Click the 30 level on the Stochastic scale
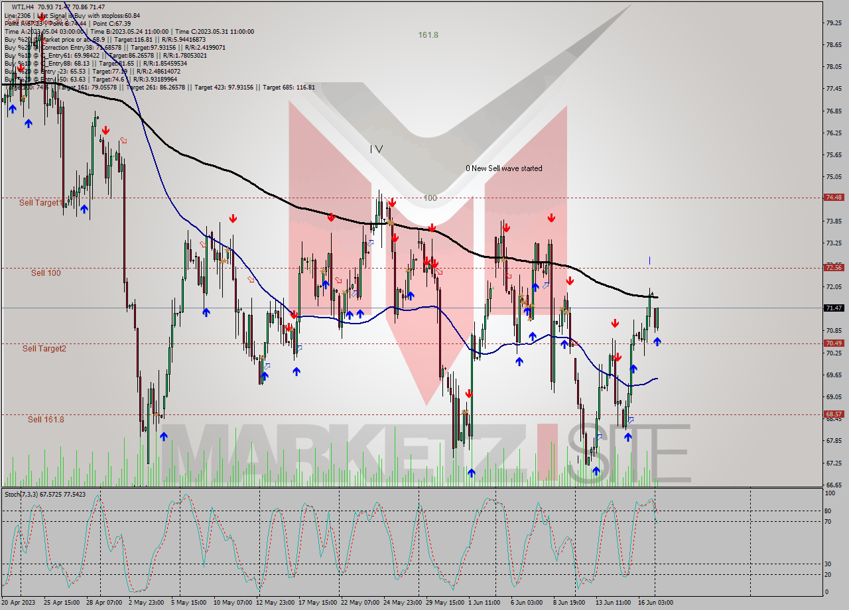The width and height of the screenshot is (849, 610). [828, 564]
